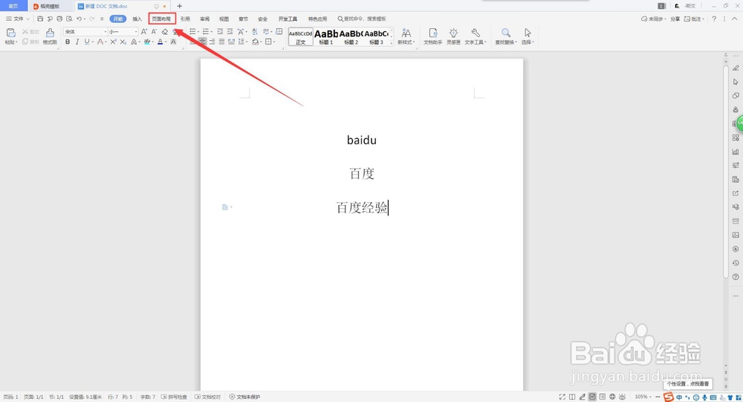Click the Decrease Indent icon
The height and width of the screenshot is (402, 743).
[220, 32]
